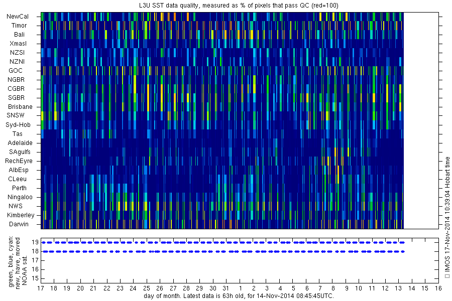Click the chart title about L3U SST quality
The image size is (452, 301).
click(239, 6)
